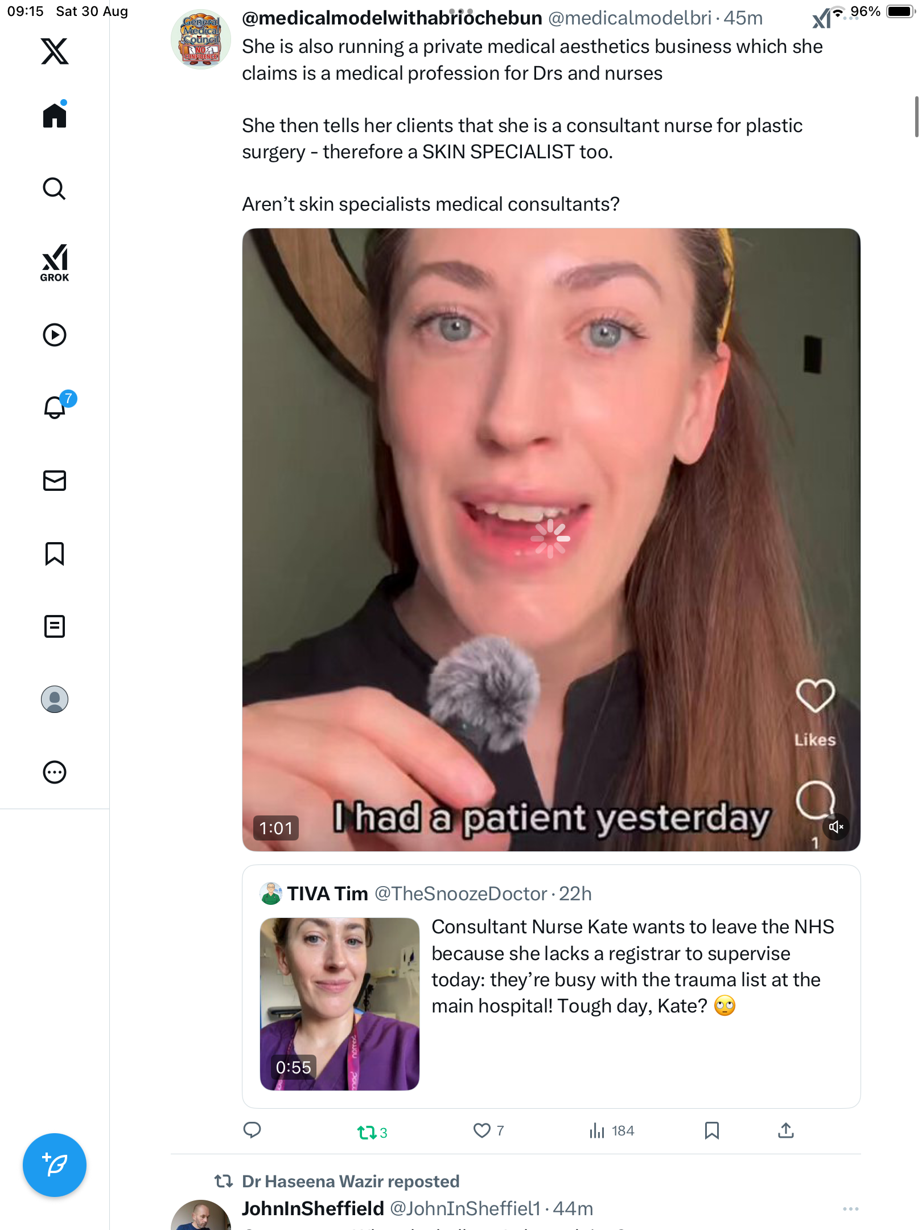922x1230 pixels.
Task: Expand the sidebar More circle menu
Action: click(x=55, y=772)
